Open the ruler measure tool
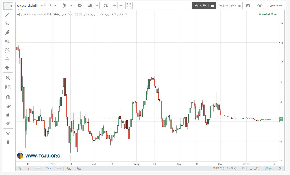This screenshot has height=175, width=290. click(8, 87)
